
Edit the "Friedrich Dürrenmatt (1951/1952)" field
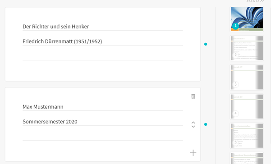(x=103, y=41)
